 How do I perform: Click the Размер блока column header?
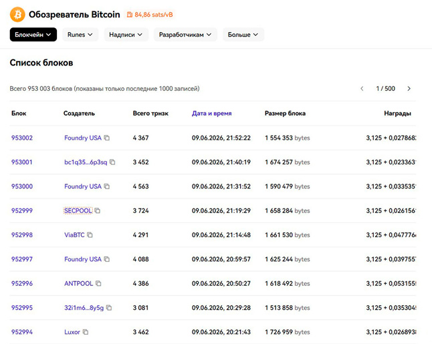click(285, 114)
